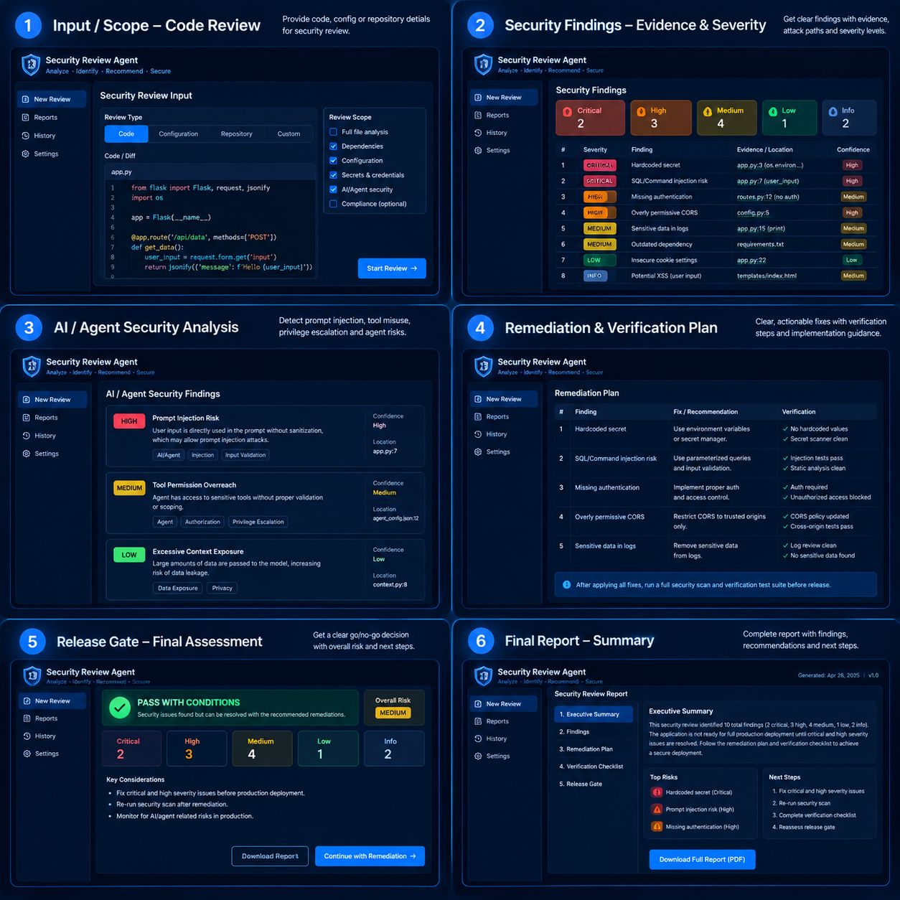Click MEDIUM Overall Risk badge in Release Gate panel
900x900 pixels.
393,713
